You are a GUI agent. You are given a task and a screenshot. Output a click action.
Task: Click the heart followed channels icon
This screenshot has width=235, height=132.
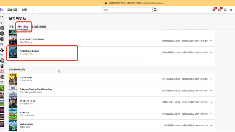(x=2, y=23)
